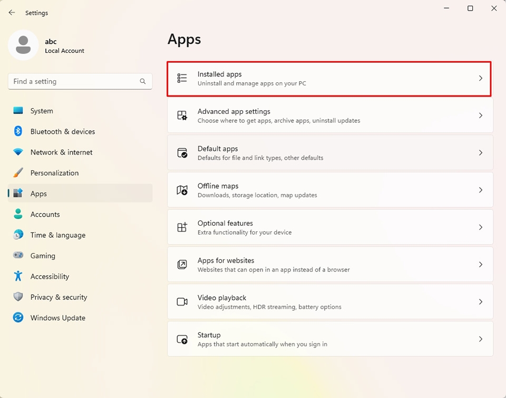The width and height of the screenshot is (506, 398).
Task: Click the Optional features grid-plus icon
Action: click(182, 227)
